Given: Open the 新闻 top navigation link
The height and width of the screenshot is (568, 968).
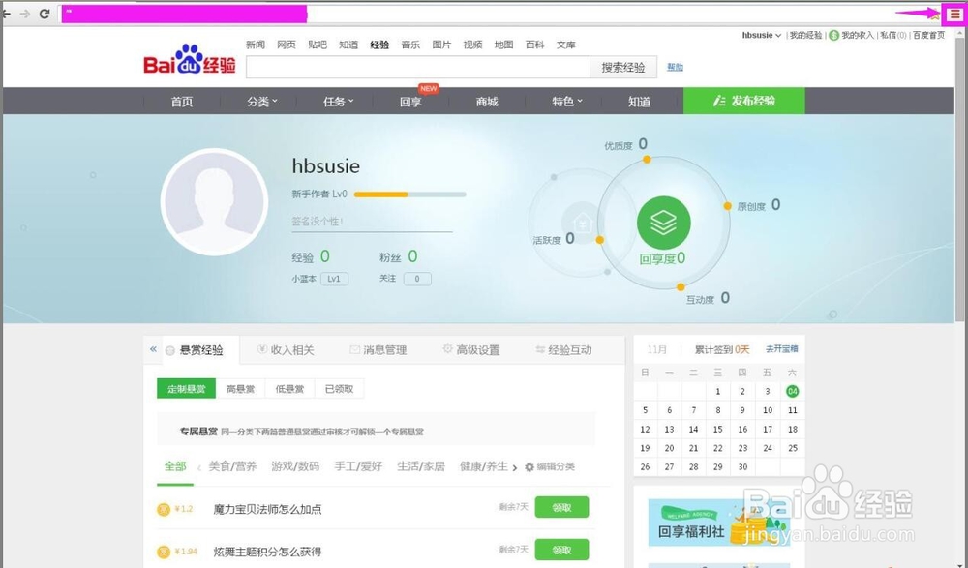Looking at the screenshot, I should (x=256, y=45).
